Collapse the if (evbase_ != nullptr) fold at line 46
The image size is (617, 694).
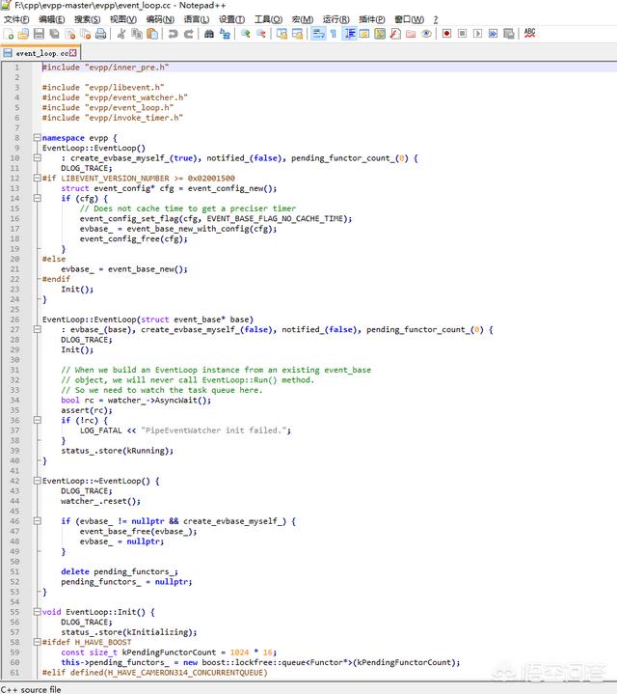[38, 521]
